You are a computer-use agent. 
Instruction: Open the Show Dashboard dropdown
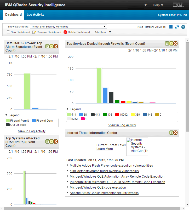click(x=68, y=26)
